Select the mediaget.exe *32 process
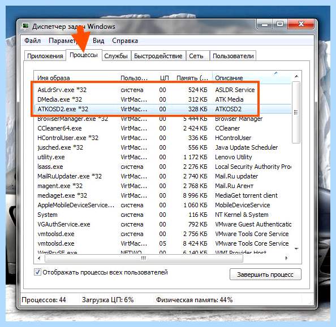Screen dimensions: 336x327 point(162,195)
